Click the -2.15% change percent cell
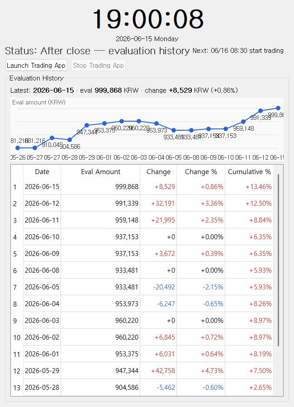 click(x=201, y=287)
